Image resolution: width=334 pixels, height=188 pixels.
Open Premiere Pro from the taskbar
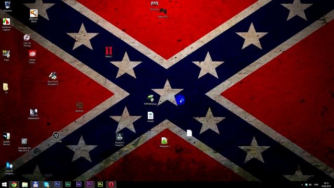click(89, 184)
